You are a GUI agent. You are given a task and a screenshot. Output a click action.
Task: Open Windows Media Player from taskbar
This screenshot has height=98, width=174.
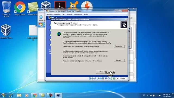(27, 96)
